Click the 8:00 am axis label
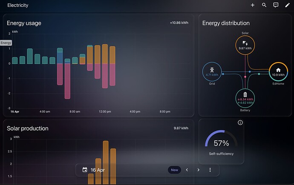This screenshot has width=294, height=185. tap(75, 112)
